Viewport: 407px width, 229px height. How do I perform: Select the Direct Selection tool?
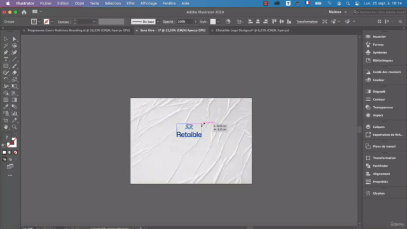click(x=15, y=39)
